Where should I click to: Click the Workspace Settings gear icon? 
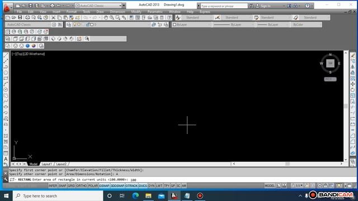point(54,25)
